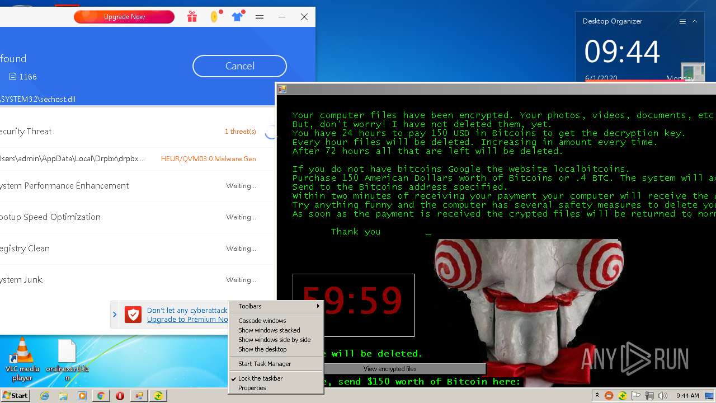
Task: Launch Google Chrome from taskbar
Action: tap(101, 396)
